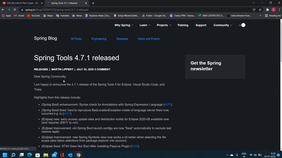Open Chrome's three-dot menu

pyautogui.click(x=279, y=10)
